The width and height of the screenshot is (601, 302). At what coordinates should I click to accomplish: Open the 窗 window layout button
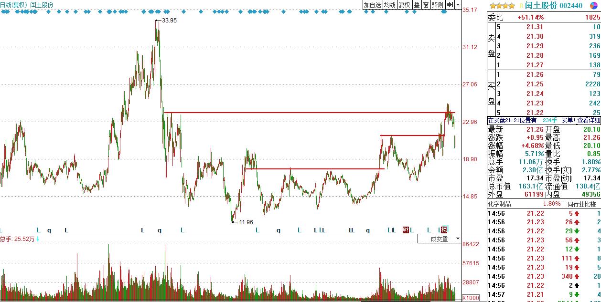pyautogui.click(x=425, y=5)
